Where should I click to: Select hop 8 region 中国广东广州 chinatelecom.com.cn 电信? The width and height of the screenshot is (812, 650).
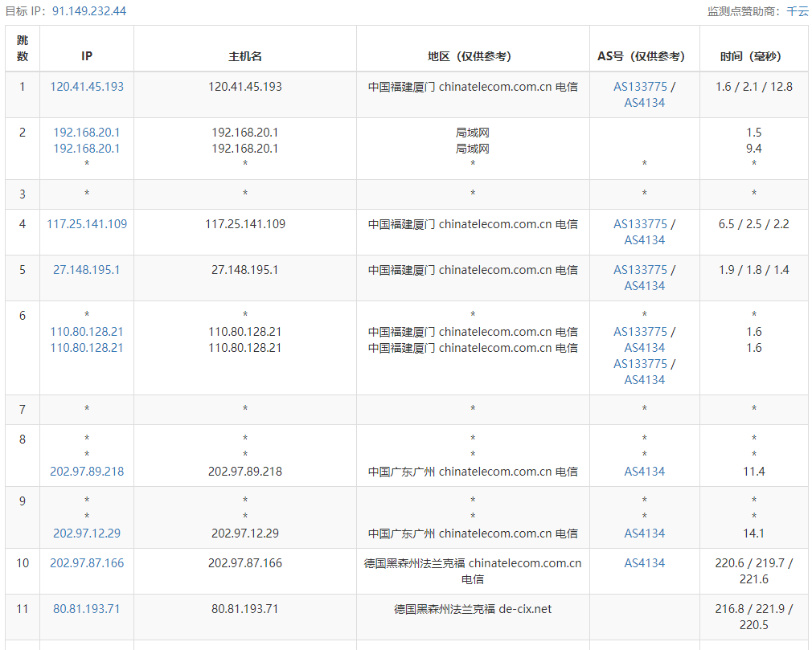coord(473,472)
